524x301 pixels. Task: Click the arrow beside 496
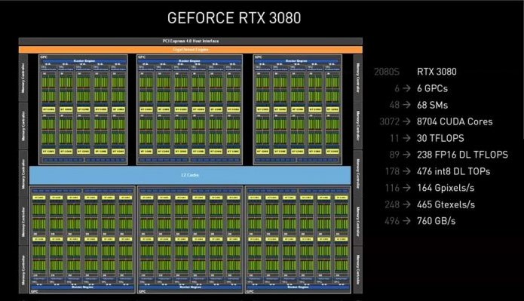pos(406,221)
